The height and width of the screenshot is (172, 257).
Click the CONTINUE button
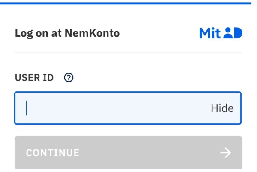(128, 152)
